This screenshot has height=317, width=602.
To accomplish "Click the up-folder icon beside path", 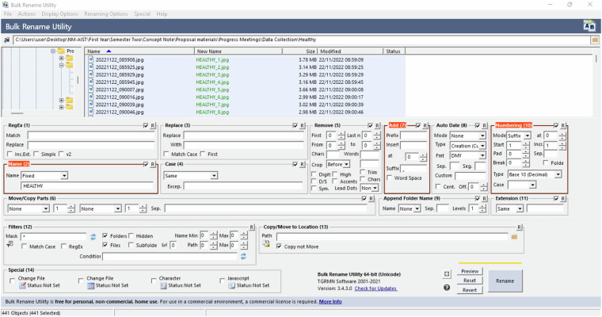I will click(6, 40).
